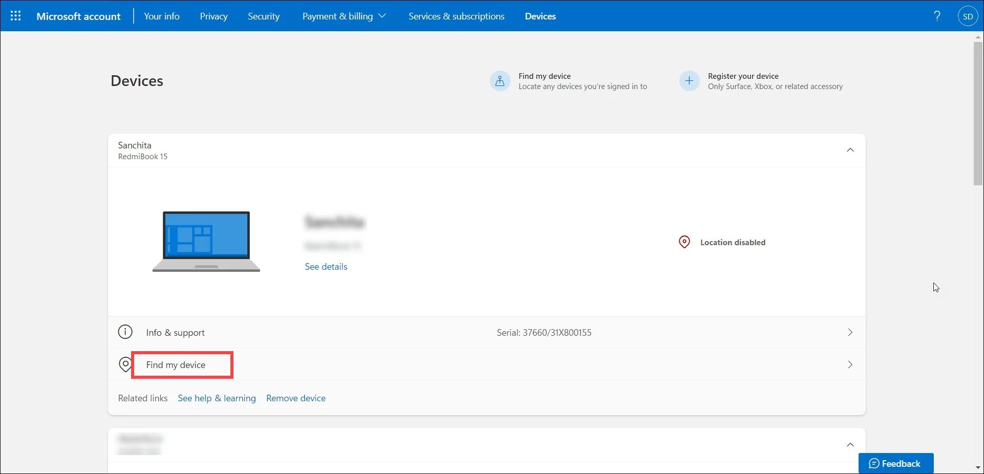Select the Devices tab in header
The height and width of the screenshot is (474, 984).
pyautogui.click(x=540, y=16)
